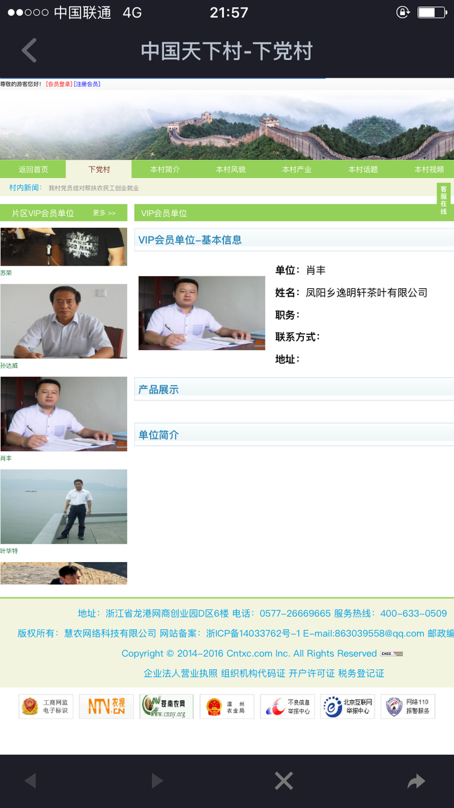Tap the back arrow in the title bar
Viewport: 454px width, 808px height.
coord(29,51)
